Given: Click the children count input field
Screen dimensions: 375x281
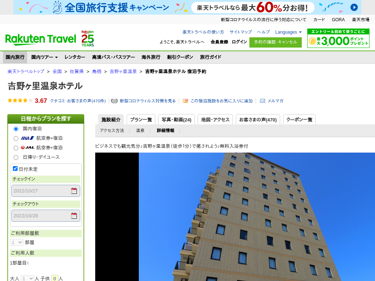Looking at the screenshot, I should [55, 278].
